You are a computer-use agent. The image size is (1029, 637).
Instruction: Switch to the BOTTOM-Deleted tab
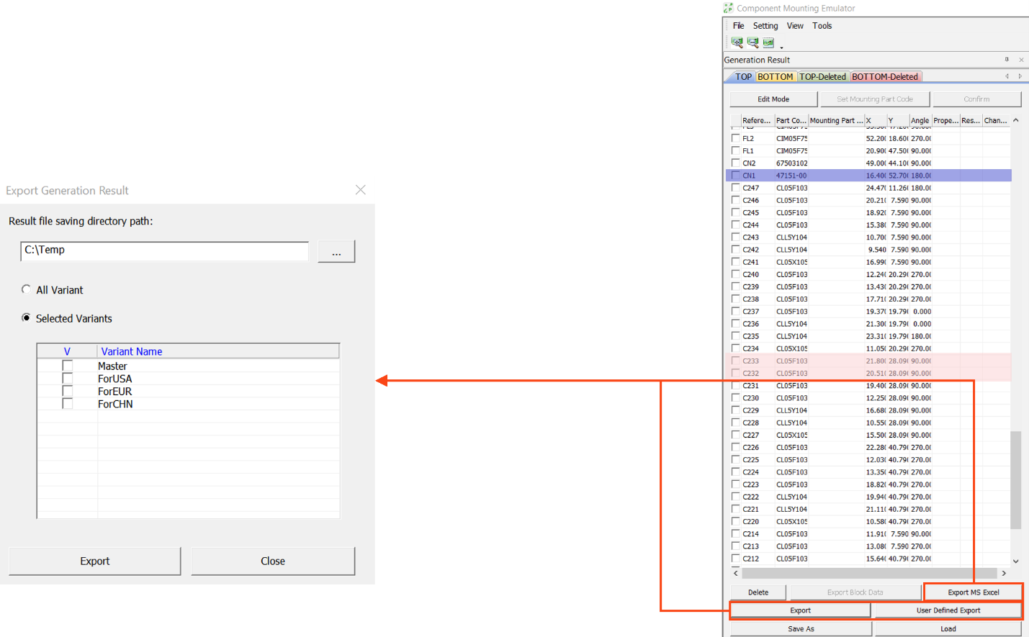(884, 76)
